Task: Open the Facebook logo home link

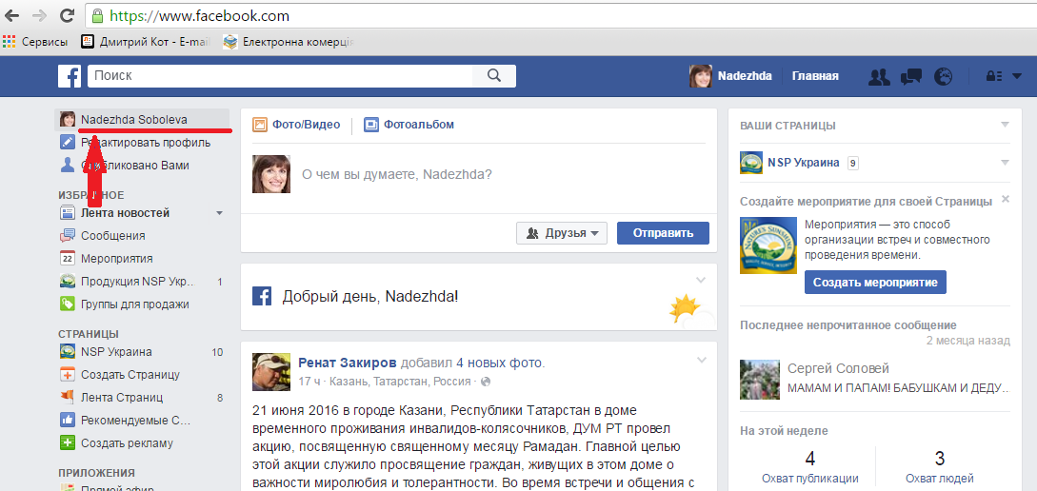Action: (x=69, y=76)
